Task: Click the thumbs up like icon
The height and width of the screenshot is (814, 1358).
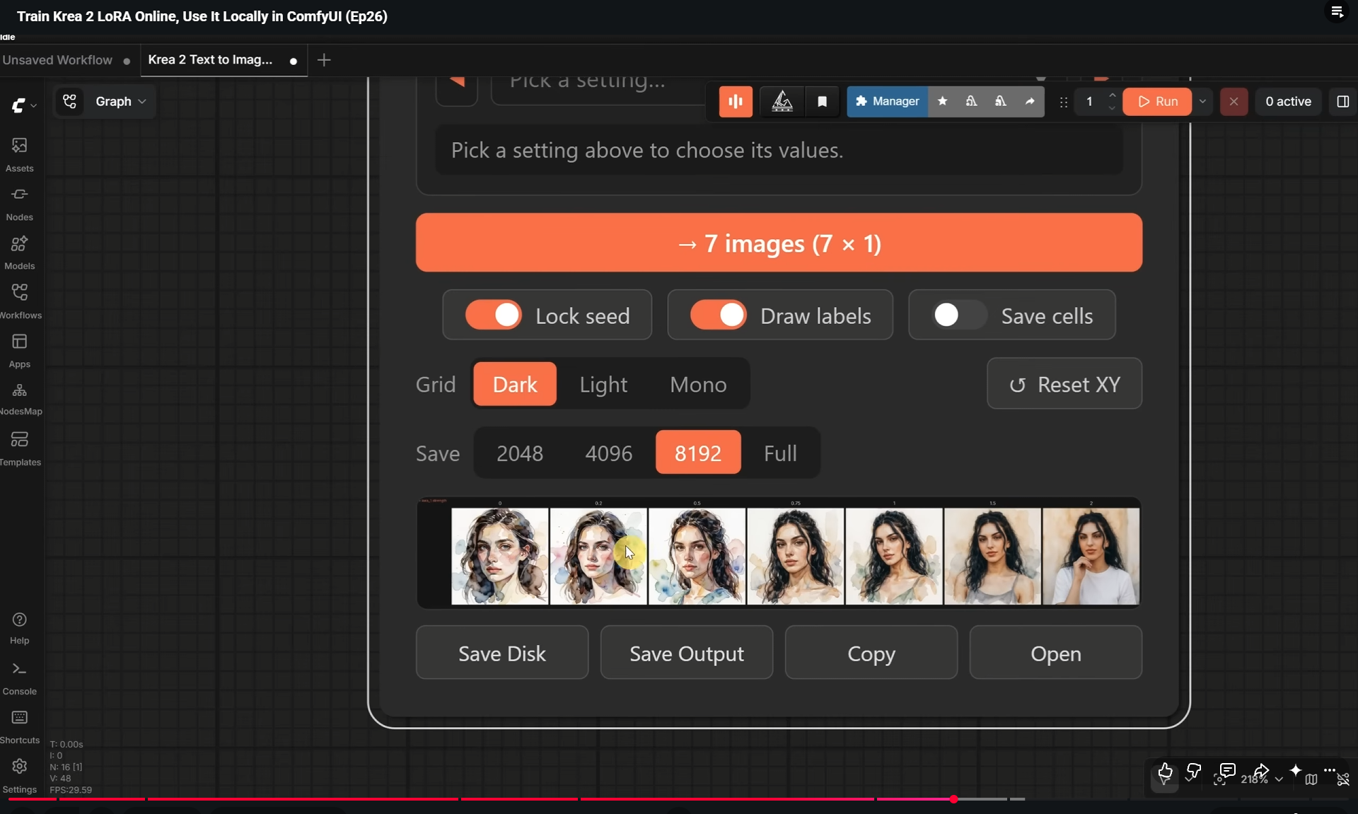Action: point(1165,772)
